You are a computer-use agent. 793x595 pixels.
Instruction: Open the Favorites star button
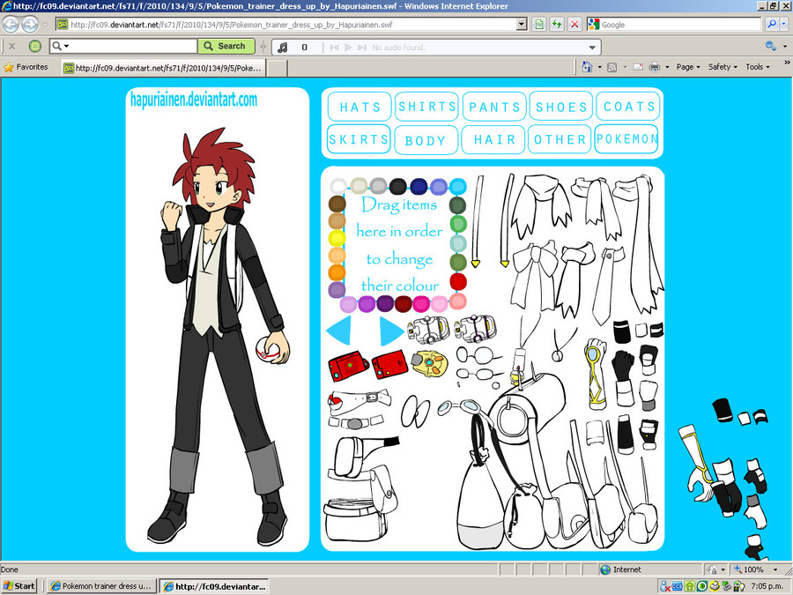pyautogui.click(x=26, y=67)
